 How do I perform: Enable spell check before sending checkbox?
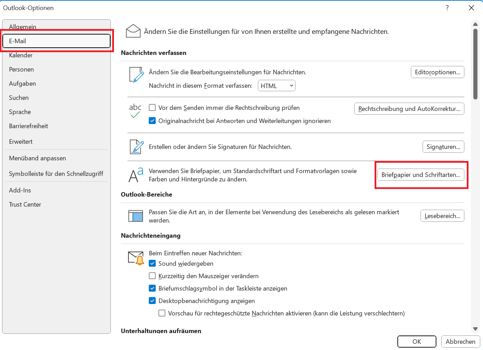[152, 108]
